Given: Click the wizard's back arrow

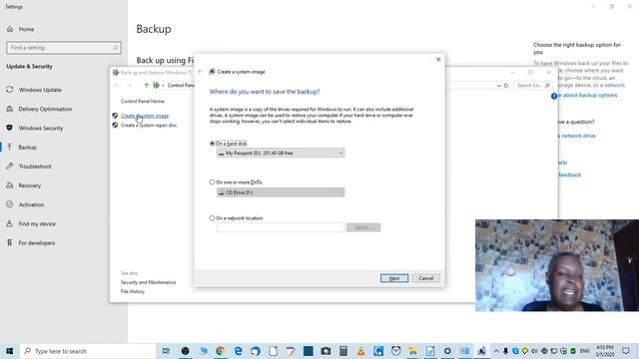Looking at the screenshot, I should point(200,72).
